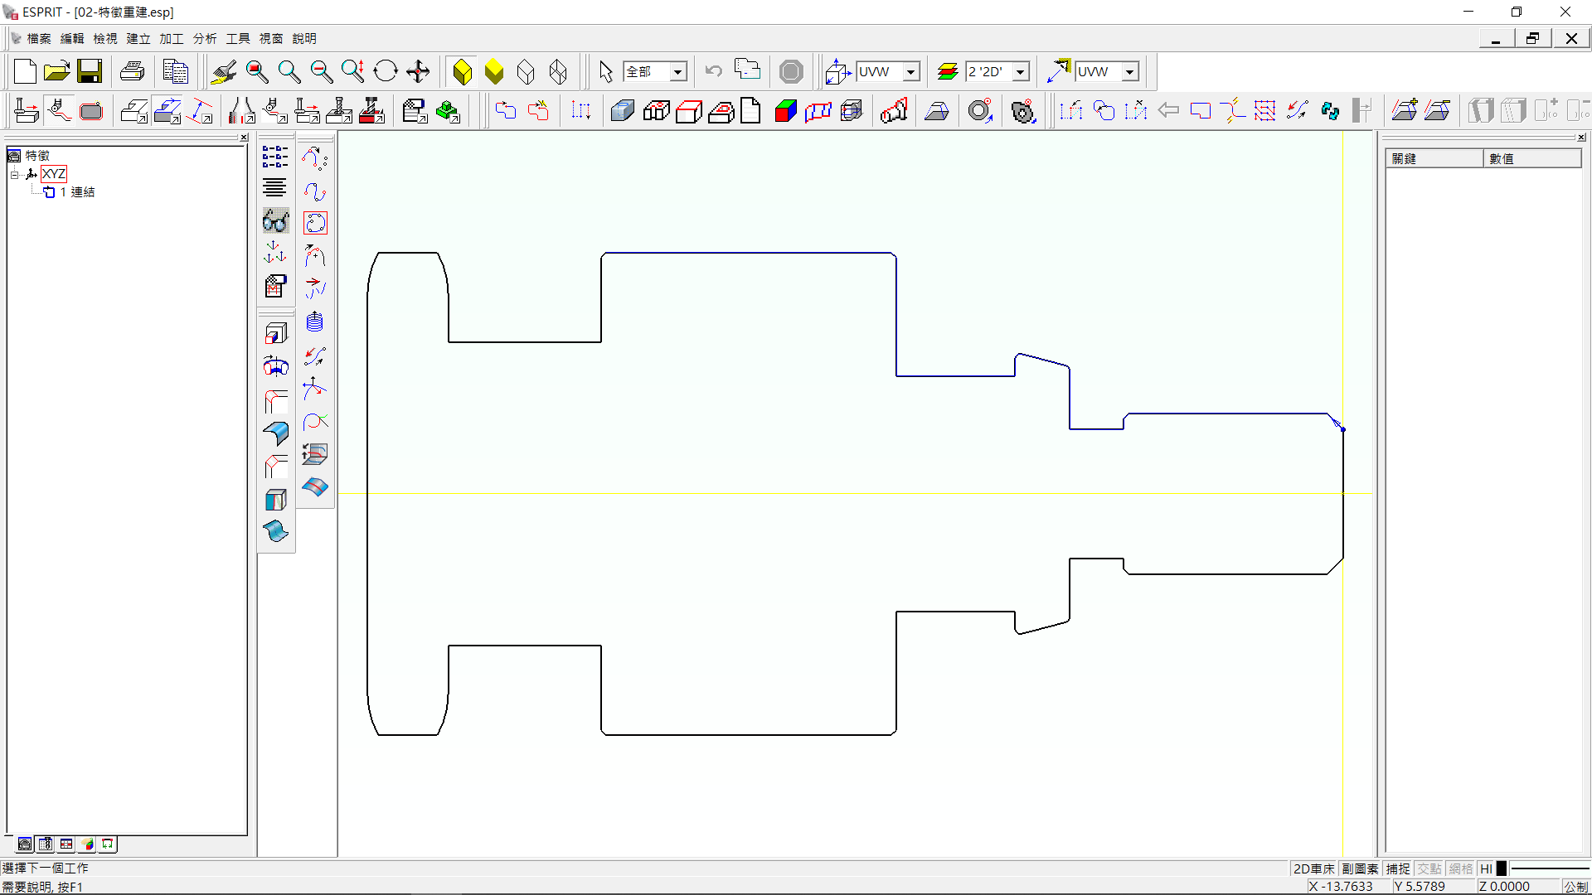Collapse the XYZ tree node expander
The width and height of the screenshot is (1592, 895).
point(14,174)
